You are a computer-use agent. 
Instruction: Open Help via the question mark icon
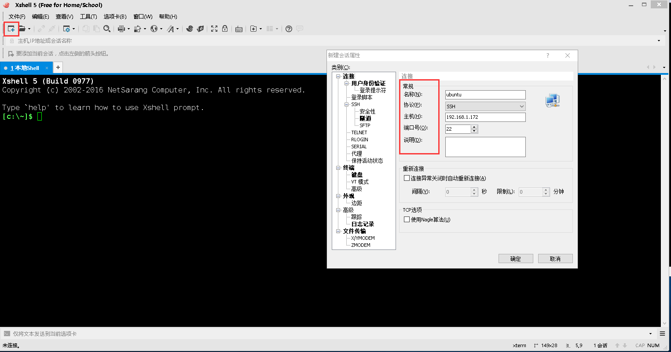tap(289, 29)
